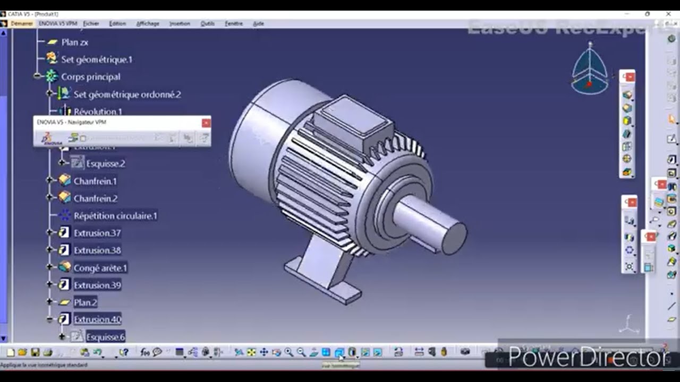
Task: Open the Insertion menu
Action: click(x=180, y=23)
